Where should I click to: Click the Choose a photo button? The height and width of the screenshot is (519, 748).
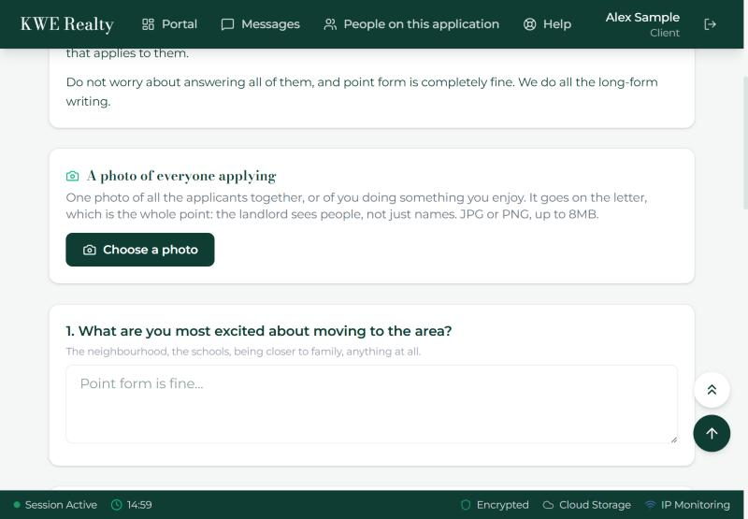[x=140, y=250]
